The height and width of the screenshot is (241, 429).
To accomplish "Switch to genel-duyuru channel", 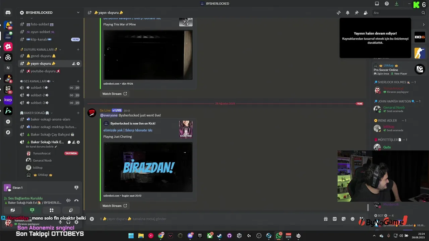I will point(50,56).
